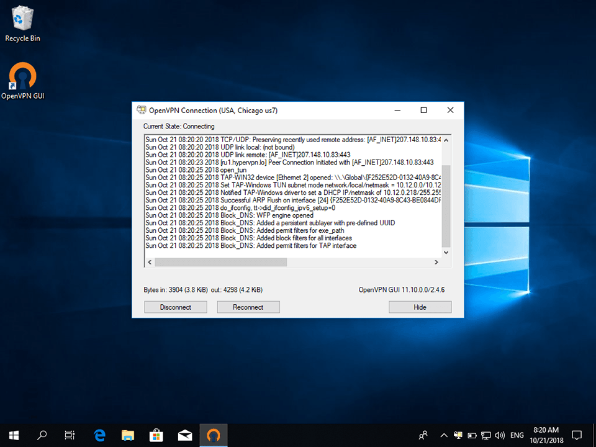
Task: Click 'Set TAP-Windows TUN subnet mode' line
Action: [x=293, y=185]
